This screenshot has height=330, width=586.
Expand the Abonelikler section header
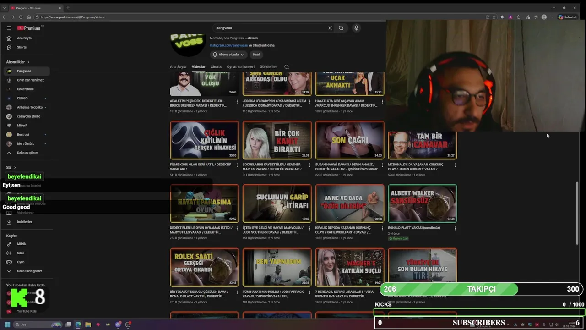click(x=18, y=62)
